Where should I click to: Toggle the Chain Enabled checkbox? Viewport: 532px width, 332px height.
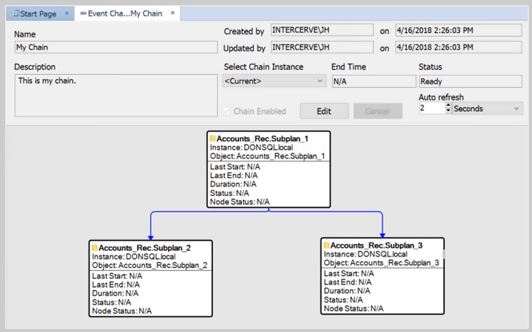pos(227,111)
